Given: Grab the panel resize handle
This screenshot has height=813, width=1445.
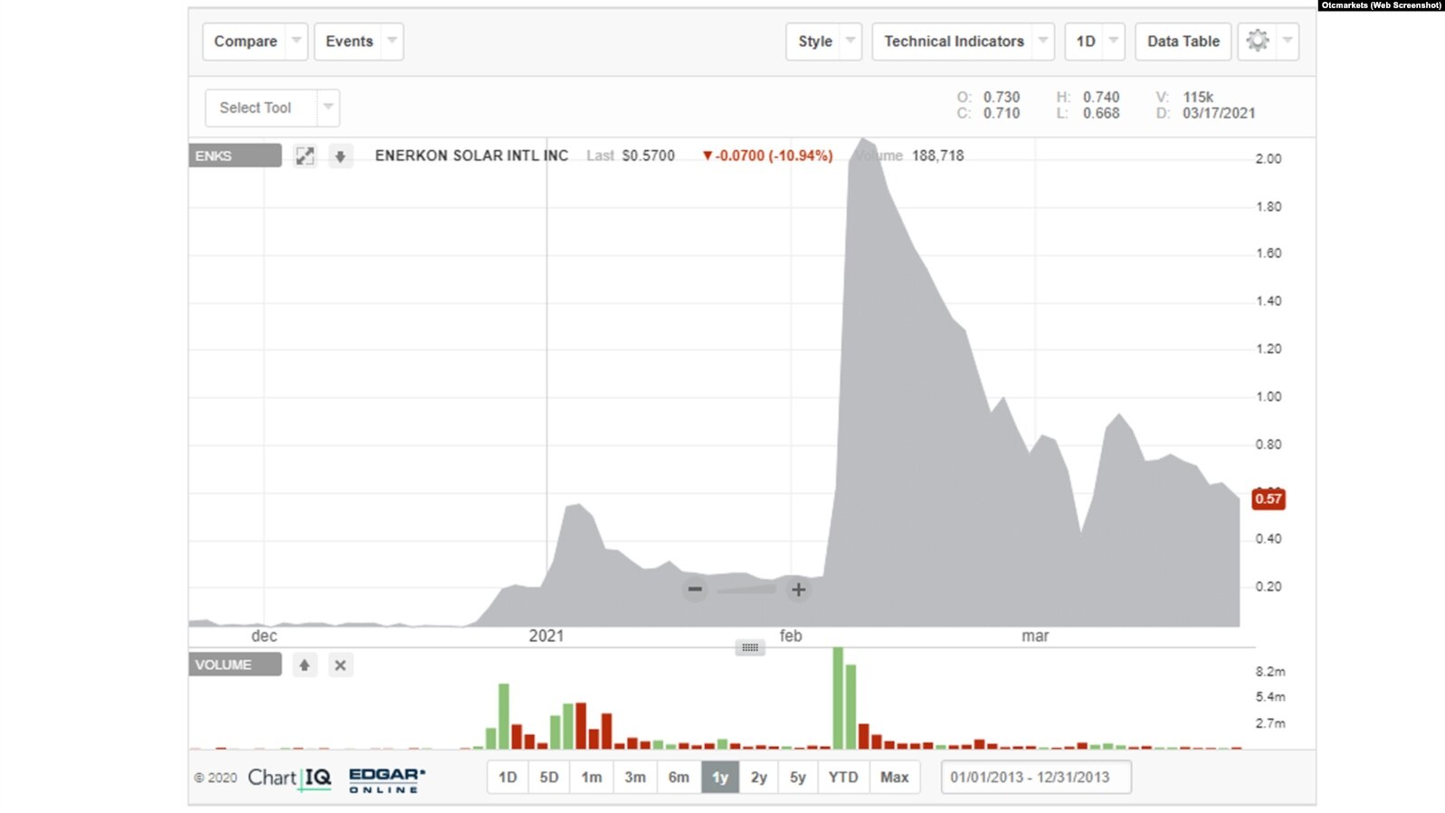Looking at the screenshot, I should [750, 648].
